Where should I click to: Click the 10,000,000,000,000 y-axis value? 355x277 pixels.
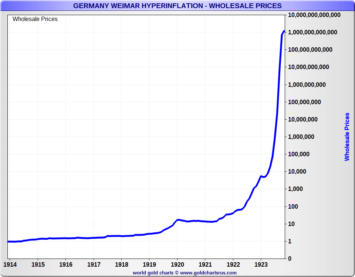(x=314, y=15)
